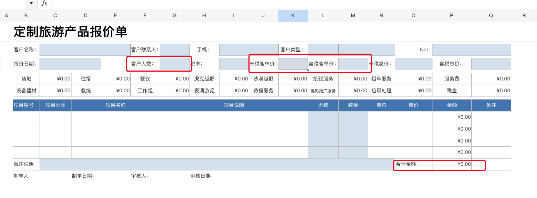This screenshot has width=537, height=198.
Task: Click the 工作组 label cell
Action: tap(145, 91)
